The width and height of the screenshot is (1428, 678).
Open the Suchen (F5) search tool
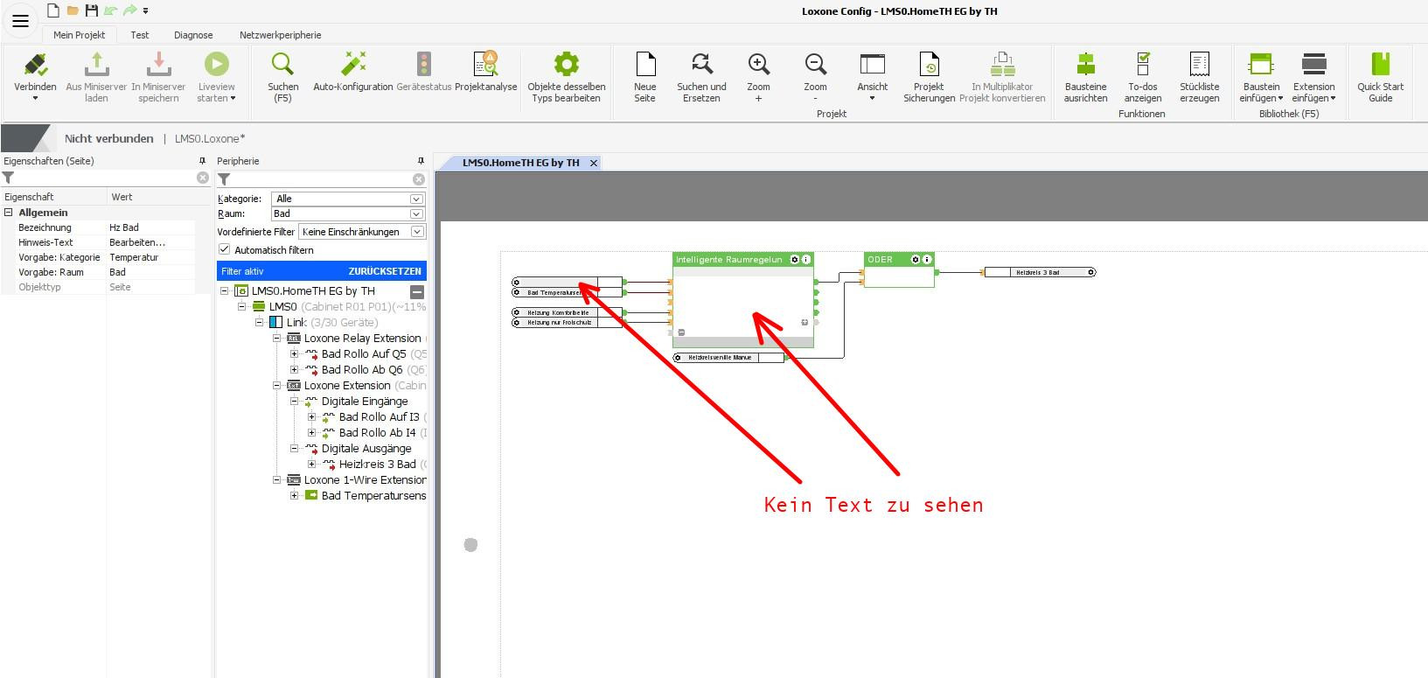pos(282,77)
